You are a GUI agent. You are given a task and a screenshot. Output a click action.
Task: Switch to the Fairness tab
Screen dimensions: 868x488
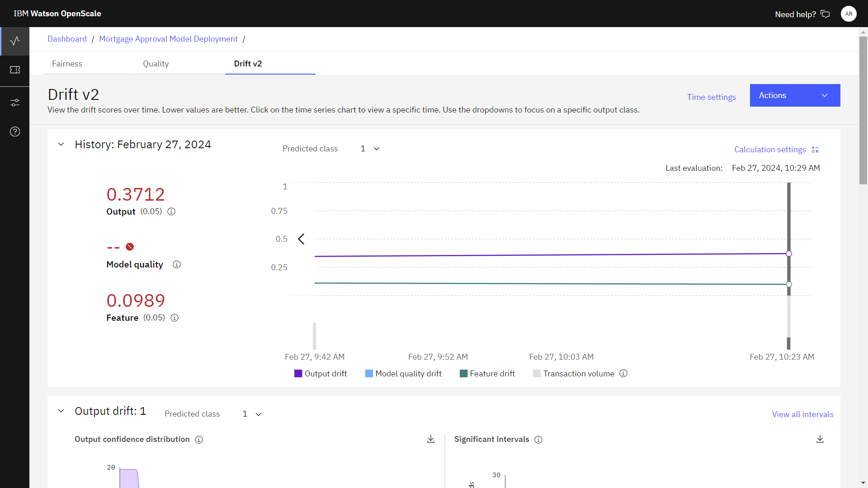click(88, 64)
